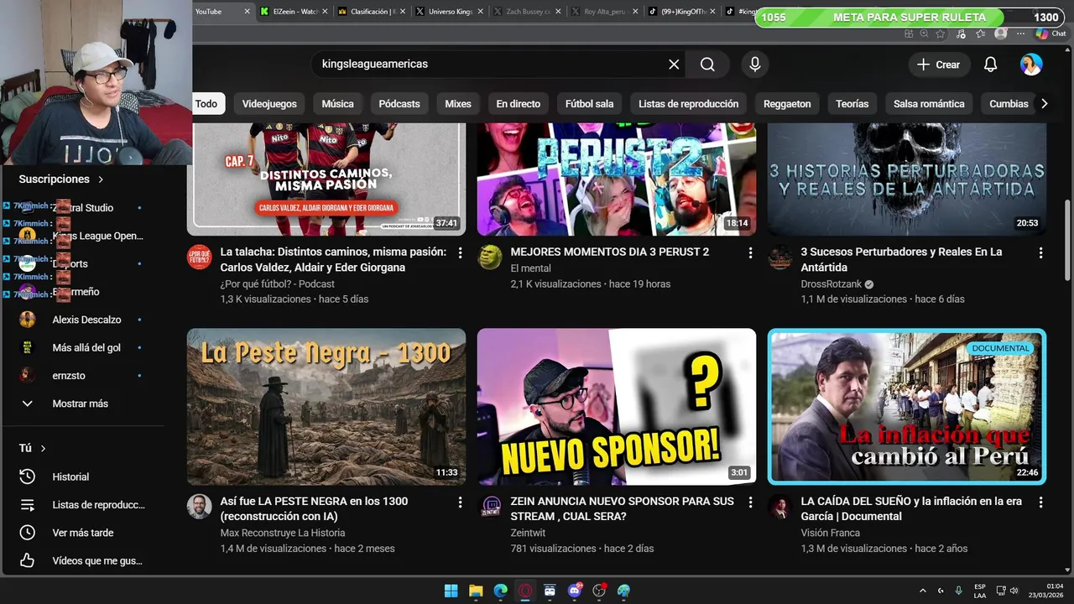This screenshot has height=604, width=1074.
Task: Open Listas de reproducción in the sidebar
Action: point(83,505)
